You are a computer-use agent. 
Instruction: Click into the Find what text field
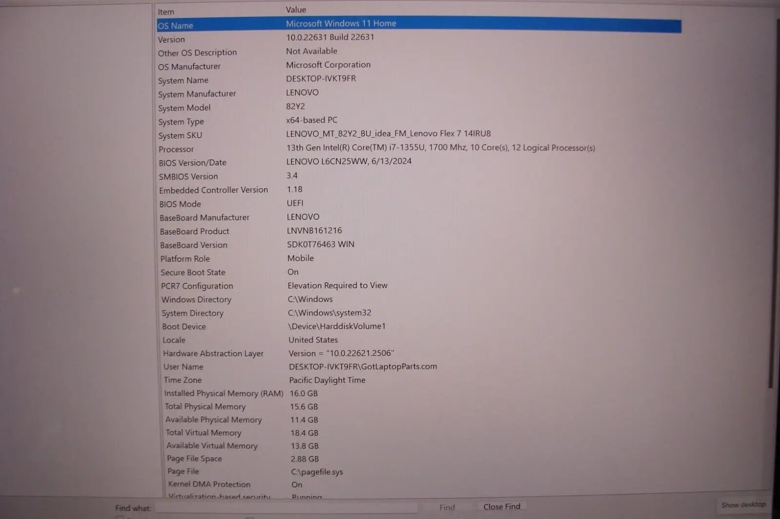[x=287, y=507]
